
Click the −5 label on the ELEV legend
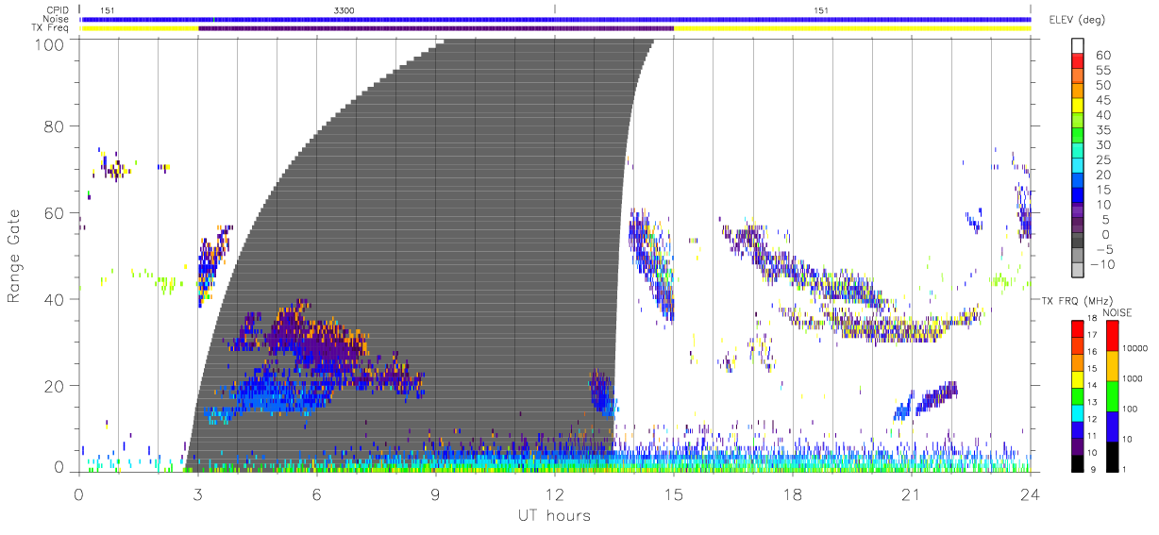1104,249
